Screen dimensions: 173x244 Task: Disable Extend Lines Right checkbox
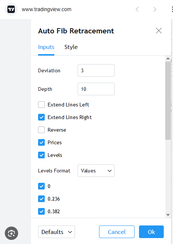pyautogui.click(x=41, y=117)
